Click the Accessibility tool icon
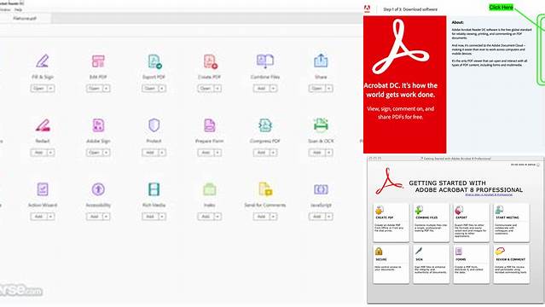Image resolution: width=545 pixels, height=307 pixels. pyautogui.click(x=98, y=189)
